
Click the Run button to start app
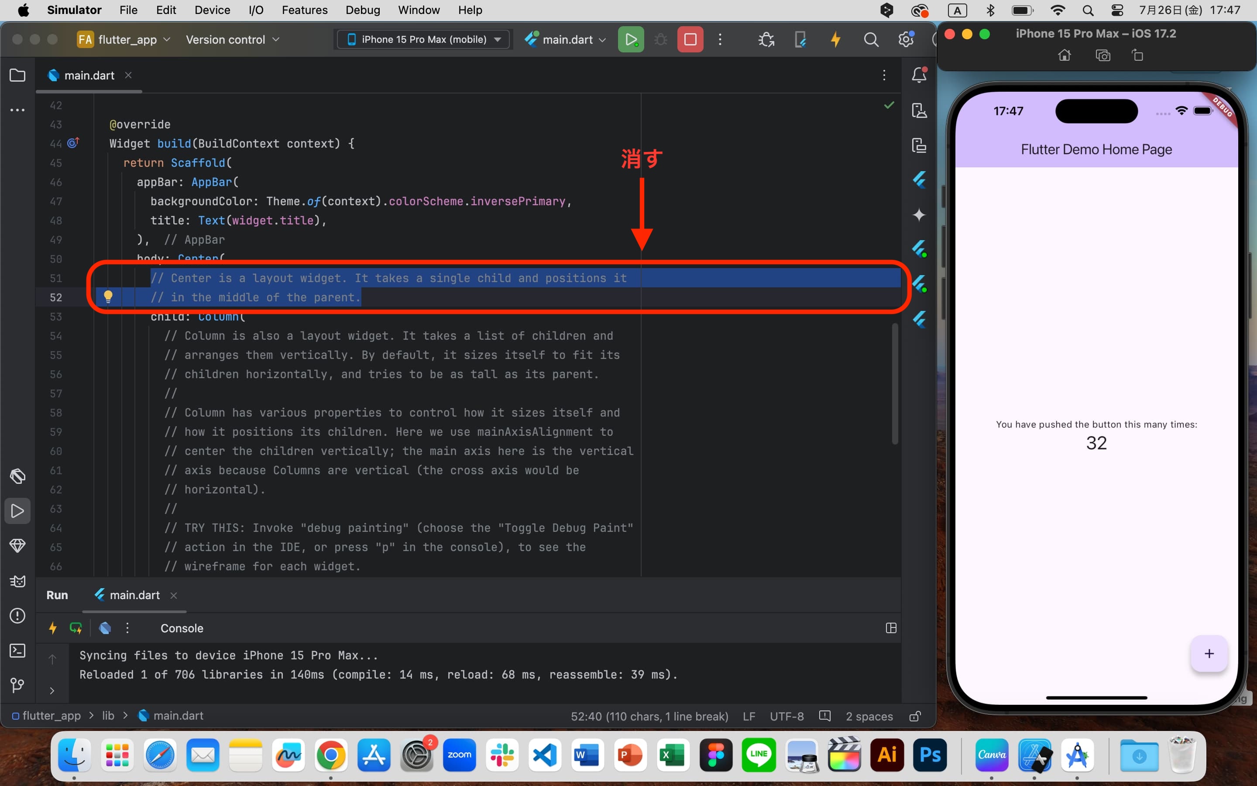click(631, 39)
